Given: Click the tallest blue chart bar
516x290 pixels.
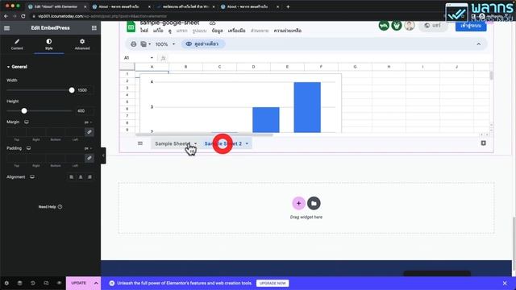Looking at the screenshot, I should (x=307, y=107).
